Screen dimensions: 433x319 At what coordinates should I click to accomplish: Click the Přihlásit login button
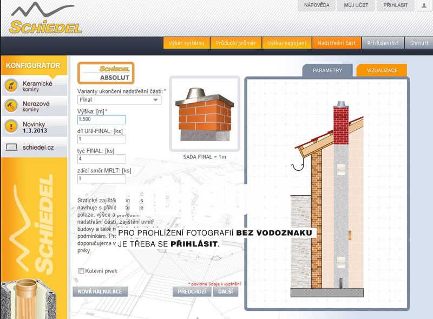pyautogui.click(x=396, y=5)
